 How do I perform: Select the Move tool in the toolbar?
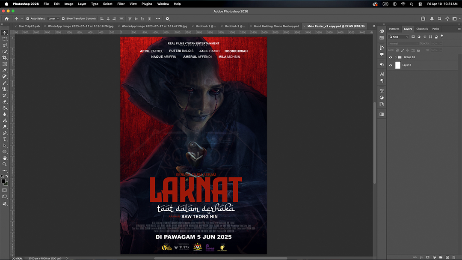click(4, 33)
